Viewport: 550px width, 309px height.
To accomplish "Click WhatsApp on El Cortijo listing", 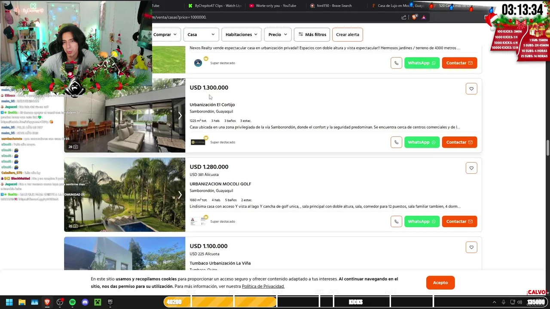I will tap(422, 142).
